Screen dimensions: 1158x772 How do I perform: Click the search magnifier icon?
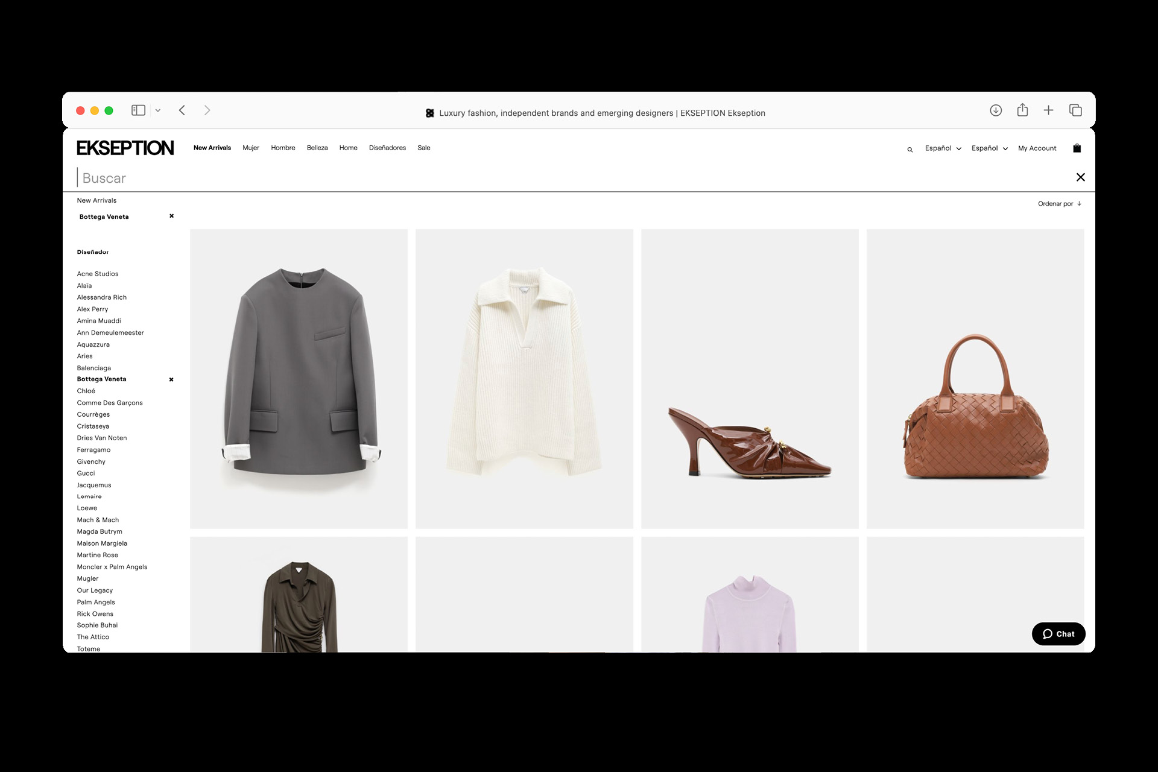click(910, 150)
